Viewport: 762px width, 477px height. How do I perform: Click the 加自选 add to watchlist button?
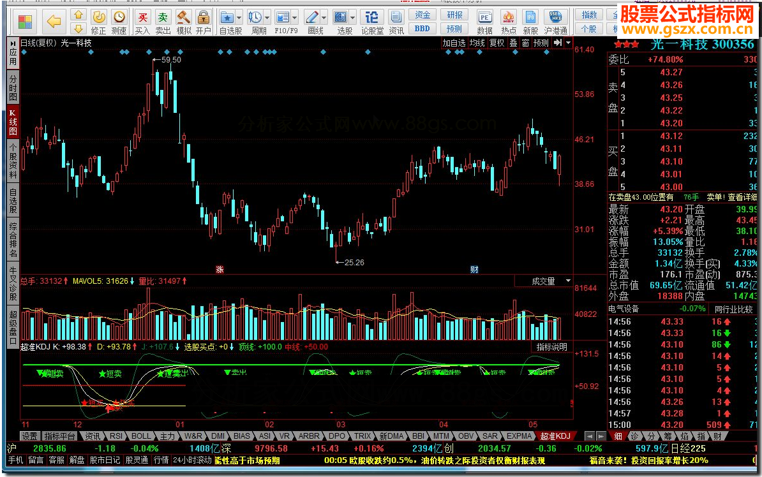pos(454,43)
